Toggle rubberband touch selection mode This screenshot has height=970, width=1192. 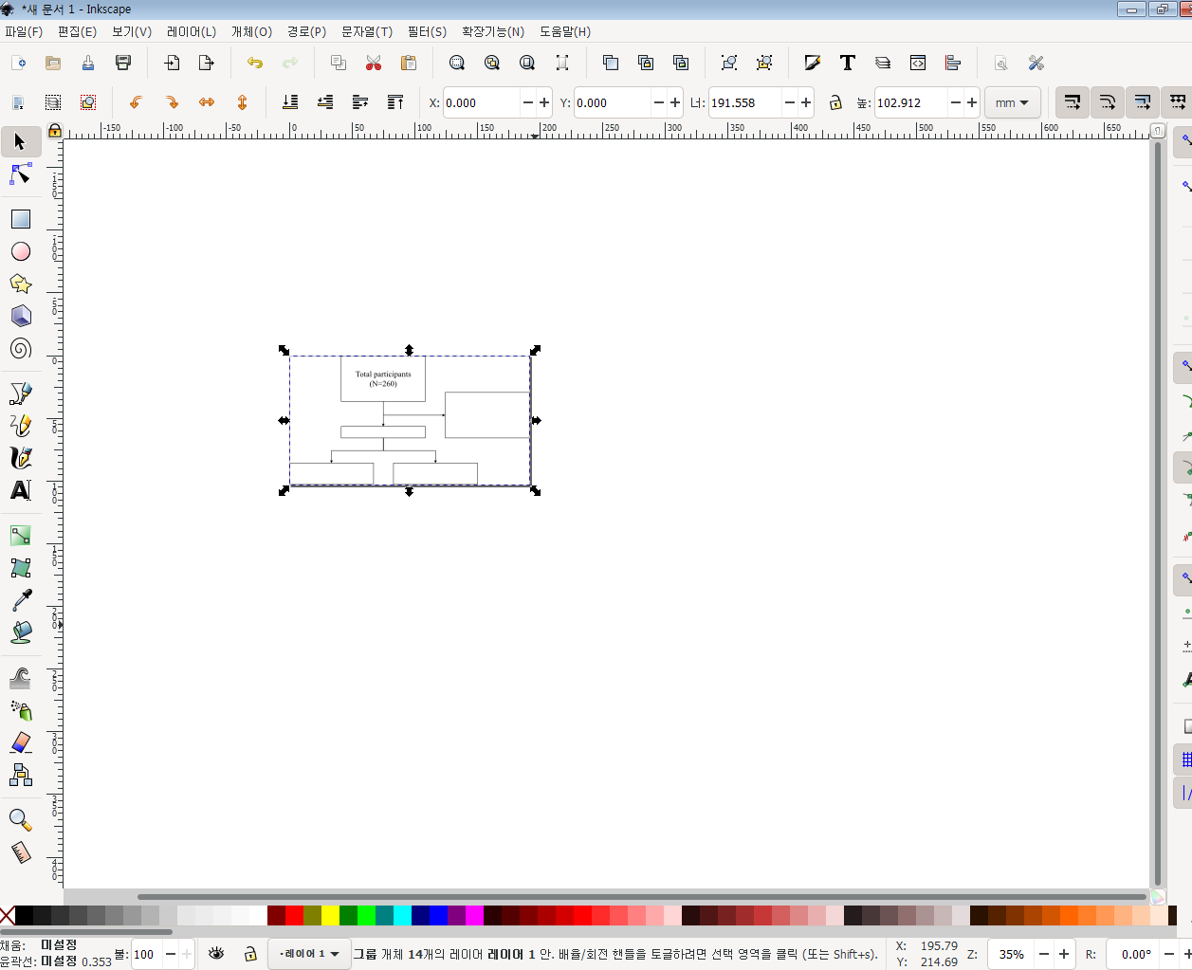pos(88,102)
